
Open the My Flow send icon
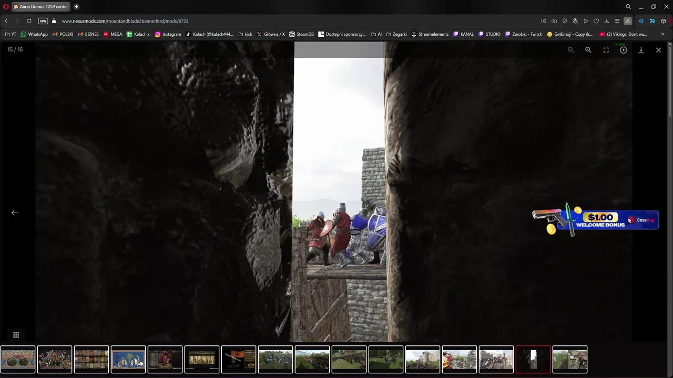tap(586, 21)
